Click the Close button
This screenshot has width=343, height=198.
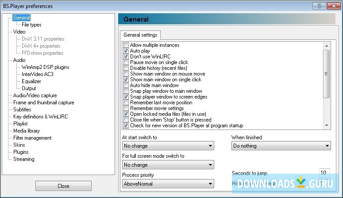coord(63,186)
